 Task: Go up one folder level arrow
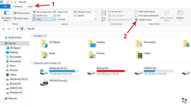point(17,29)
